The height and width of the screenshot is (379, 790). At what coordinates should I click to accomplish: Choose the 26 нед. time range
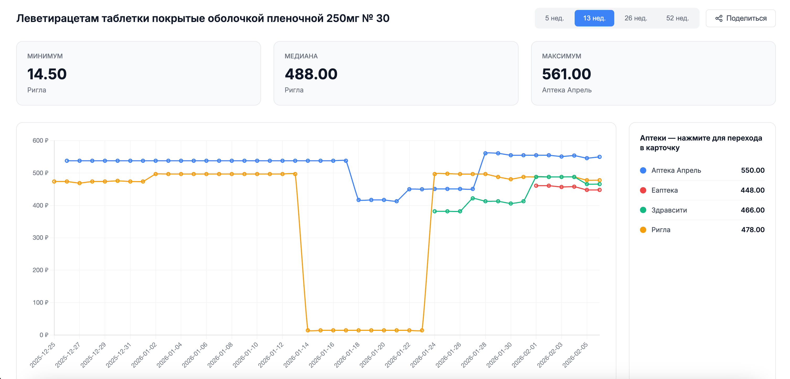coord(636,18)
